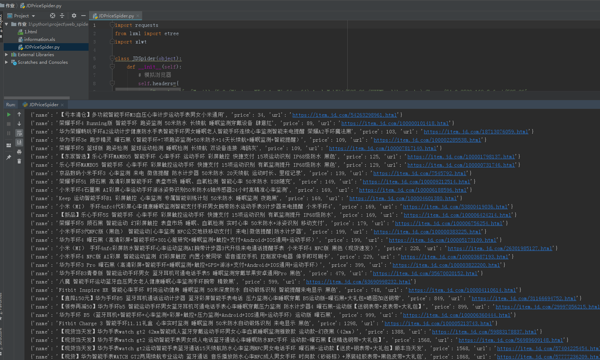600x360 pixels.
Task: Restore the Run panel layout
Action: click(x=9, y=145)
